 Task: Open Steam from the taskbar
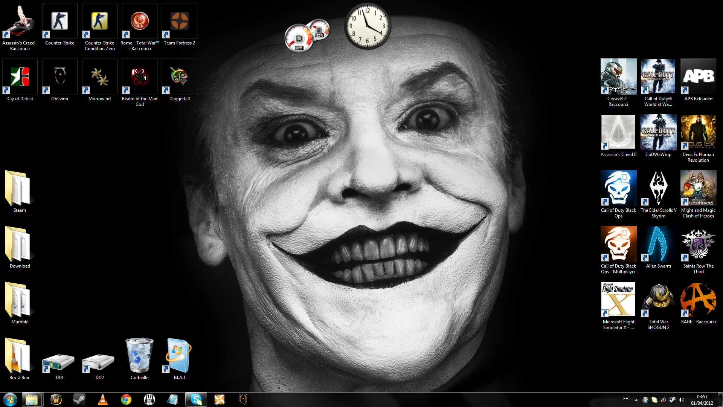pos(79,399)
